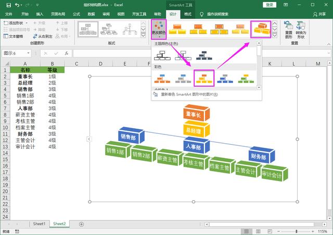Open the Data (数据) tab
333x235 pixels.
click(92, 14)
